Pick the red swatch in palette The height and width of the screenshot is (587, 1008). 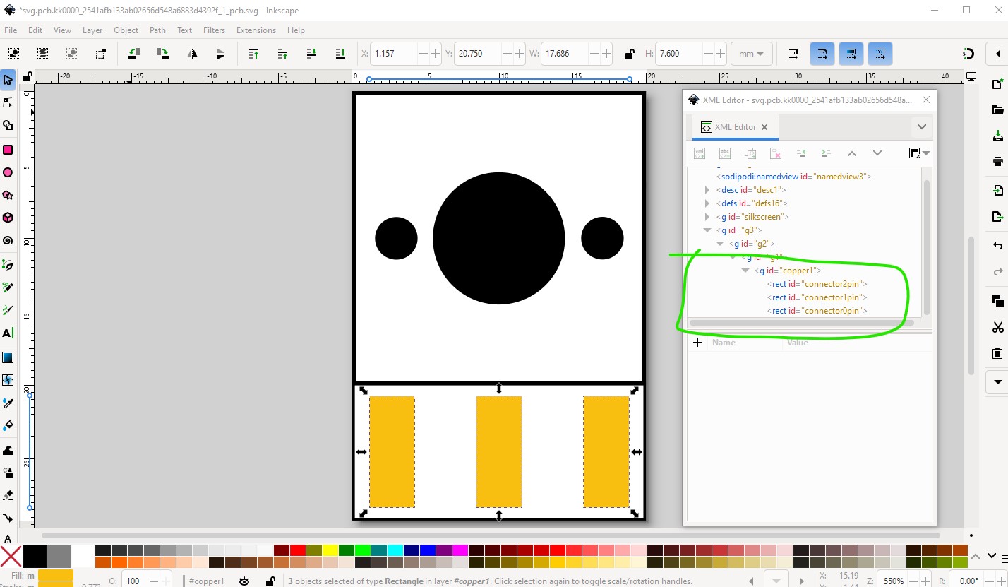[x=297, y=550]
